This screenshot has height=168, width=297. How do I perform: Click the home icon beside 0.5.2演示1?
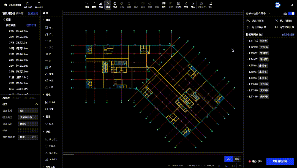pyautogui.click(x=6, y=5)
